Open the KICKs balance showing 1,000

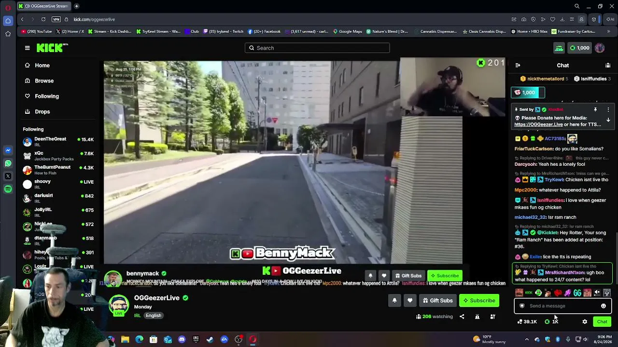point(579,48)
